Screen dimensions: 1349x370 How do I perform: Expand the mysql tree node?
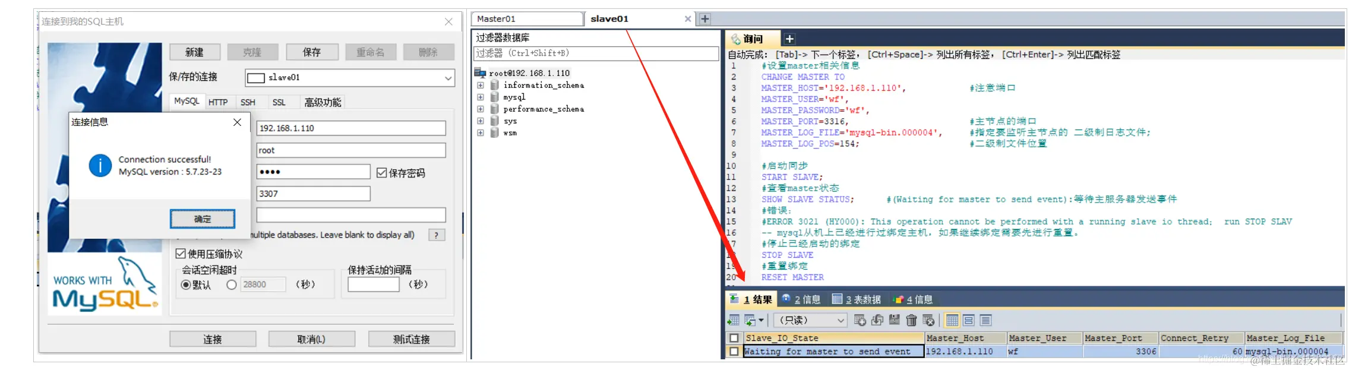(x=480, y=97)
